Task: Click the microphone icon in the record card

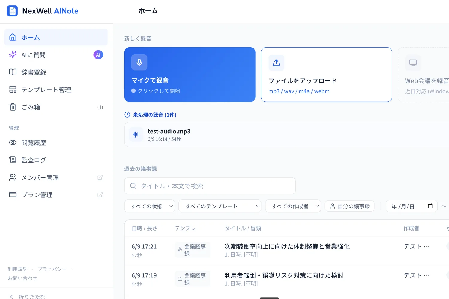Action: click(139, 62)
